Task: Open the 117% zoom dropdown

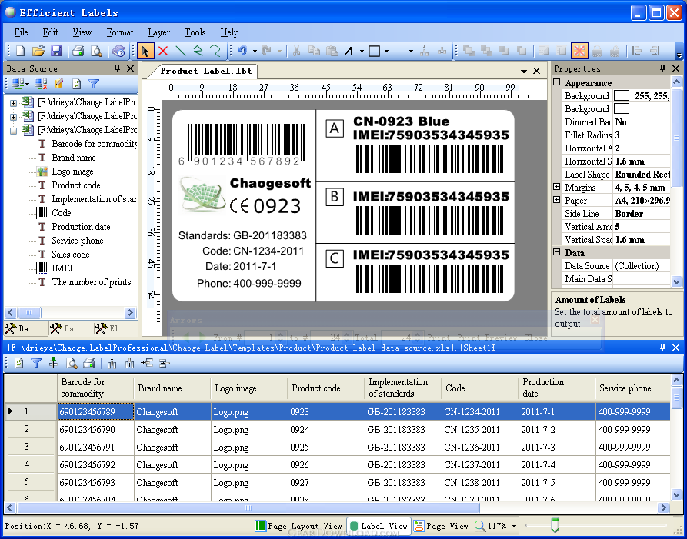Action: (514, 526)
